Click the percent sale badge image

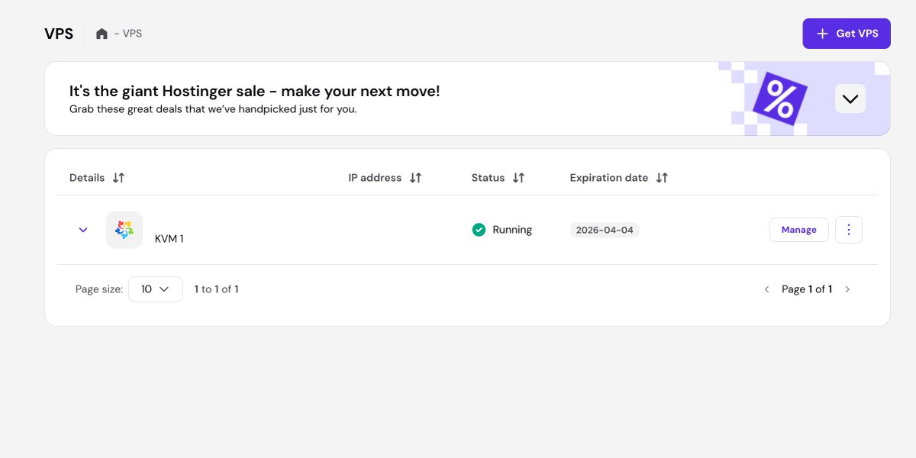[779, 99]
